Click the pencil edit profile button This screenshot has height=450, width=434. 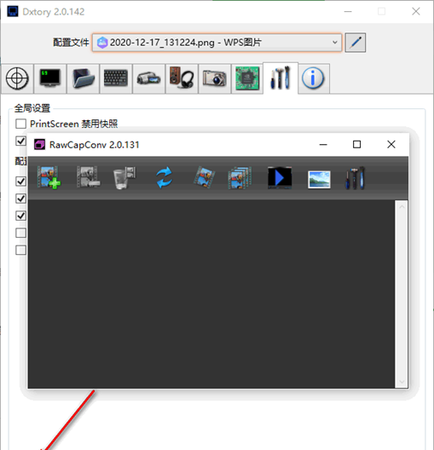coord(356,43)
